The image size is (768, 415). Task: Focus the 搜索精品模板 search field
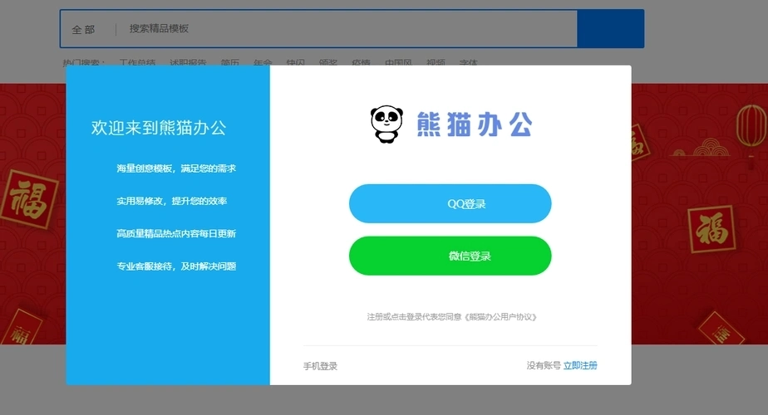click(349, 29)
